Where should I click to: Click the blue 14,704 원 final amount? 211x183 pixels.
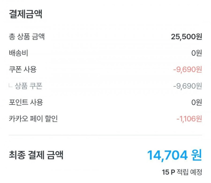click(x=174, y=155)
